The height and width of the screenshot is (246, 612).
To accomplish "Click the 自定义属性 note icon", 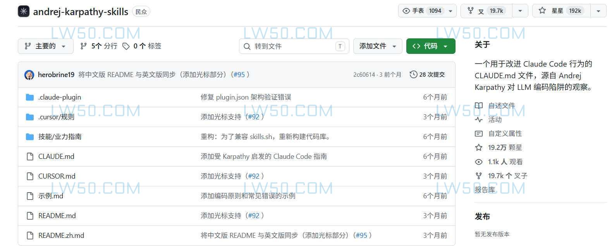I will pos(479,134).
